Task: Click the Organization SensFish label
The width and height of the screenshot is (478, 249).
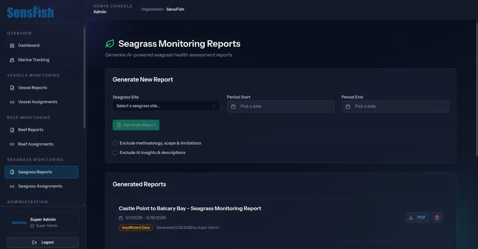Action: point(163,9)
